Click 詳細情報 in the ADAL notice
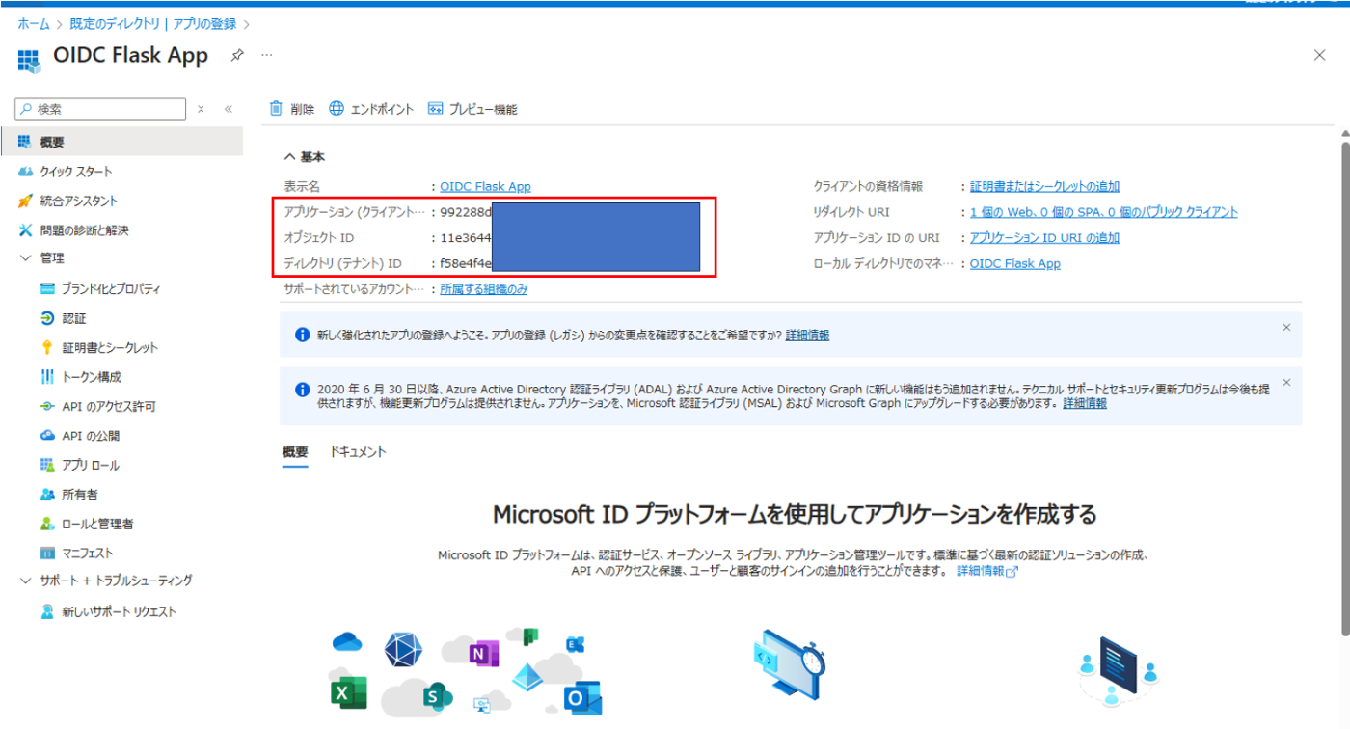 pos(1085,403)
